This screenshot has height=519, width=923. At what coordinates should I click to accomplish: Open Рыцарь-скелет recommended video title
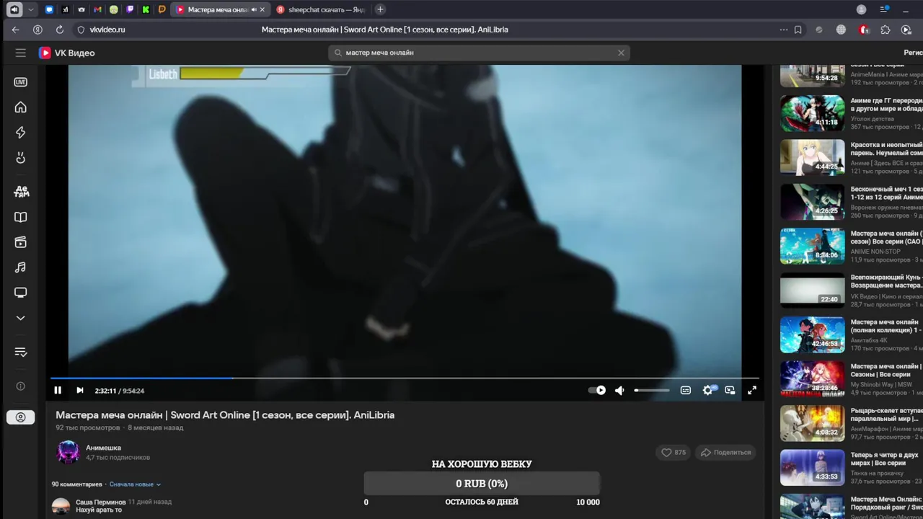click(x=886, y=414)
